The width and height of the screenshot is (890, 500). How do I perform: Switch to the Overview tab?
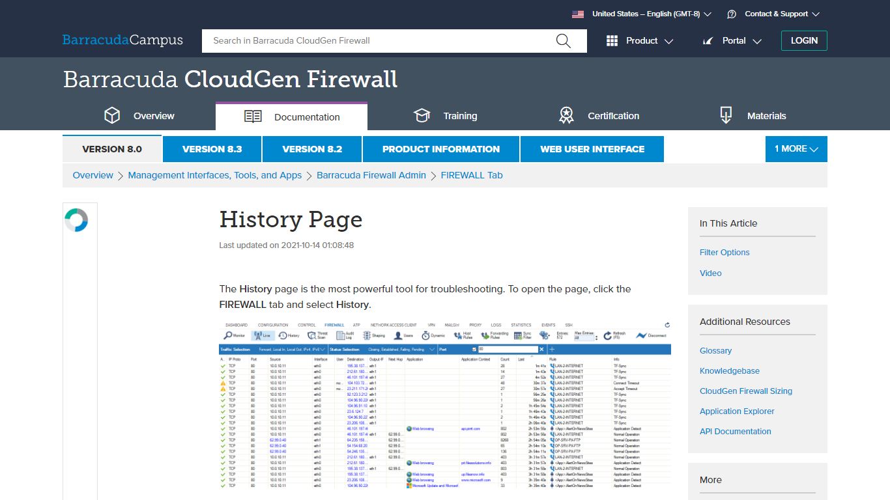coord(139,116)
